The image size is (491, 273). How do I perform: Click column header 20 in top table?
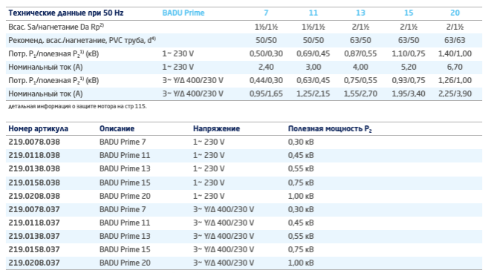click(455, 13)
